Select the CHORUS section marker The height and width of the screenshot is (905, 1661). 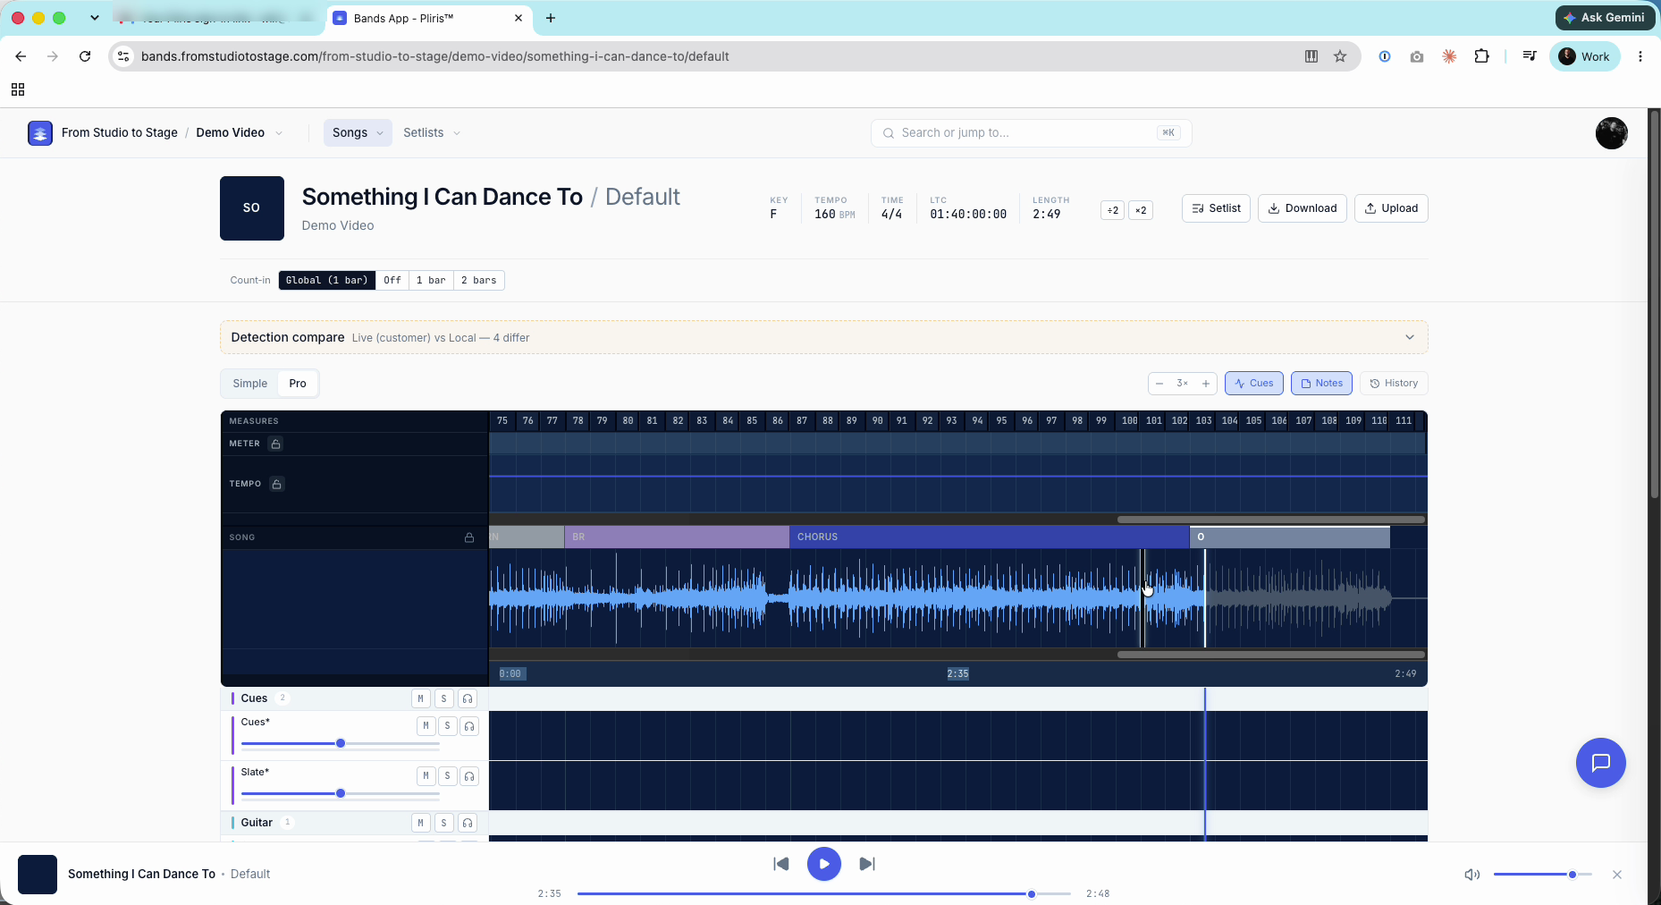tap(989, 537)
